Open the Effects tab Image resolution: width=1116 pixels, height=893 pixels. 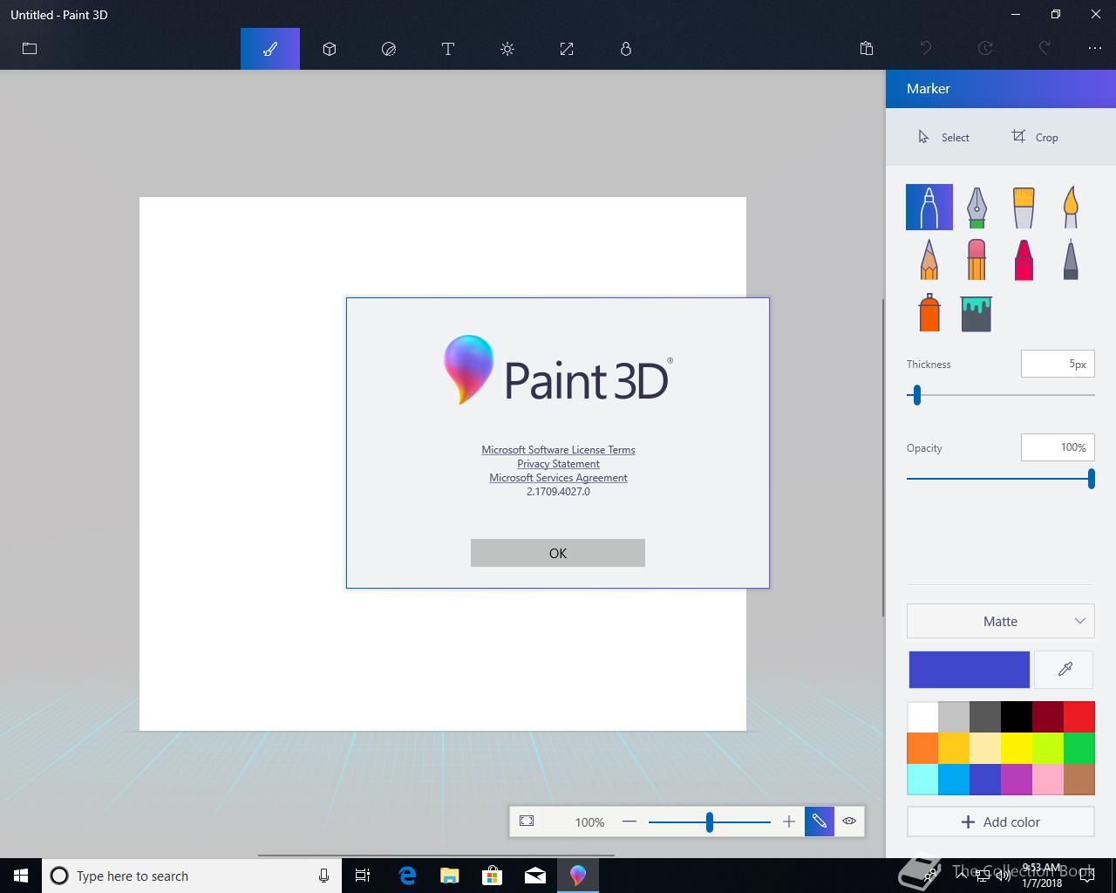(x=507, y=49)
